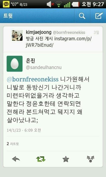
Task: Favorite the tweet with star icon
Action: [x=66, y=159]
